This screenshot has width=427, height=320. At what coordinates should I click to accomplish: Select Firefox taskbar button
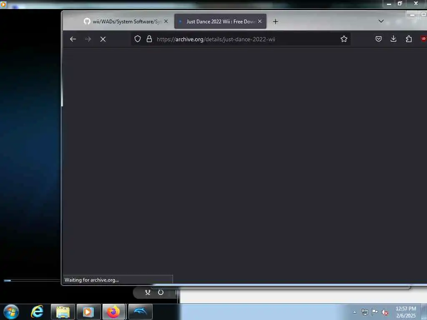pos(113,312)
